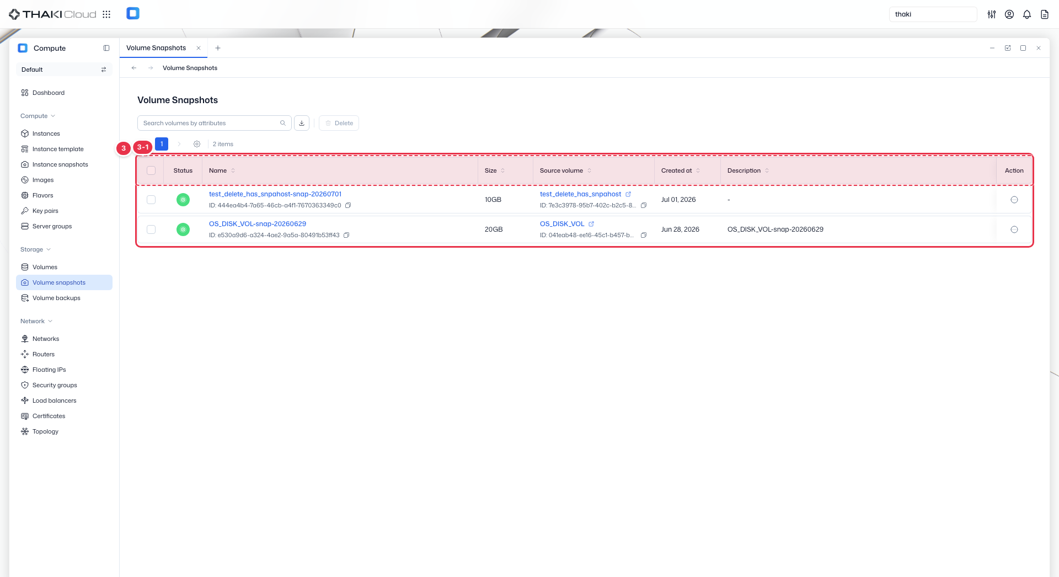Open the app grid launcher icon
The height and width of the screenshot is (577, 1059).
coord(106,14)
